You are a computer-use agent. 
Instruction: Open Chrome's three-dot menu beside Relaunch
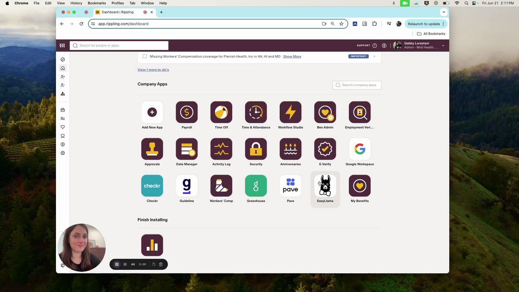(x=443, y=24)
